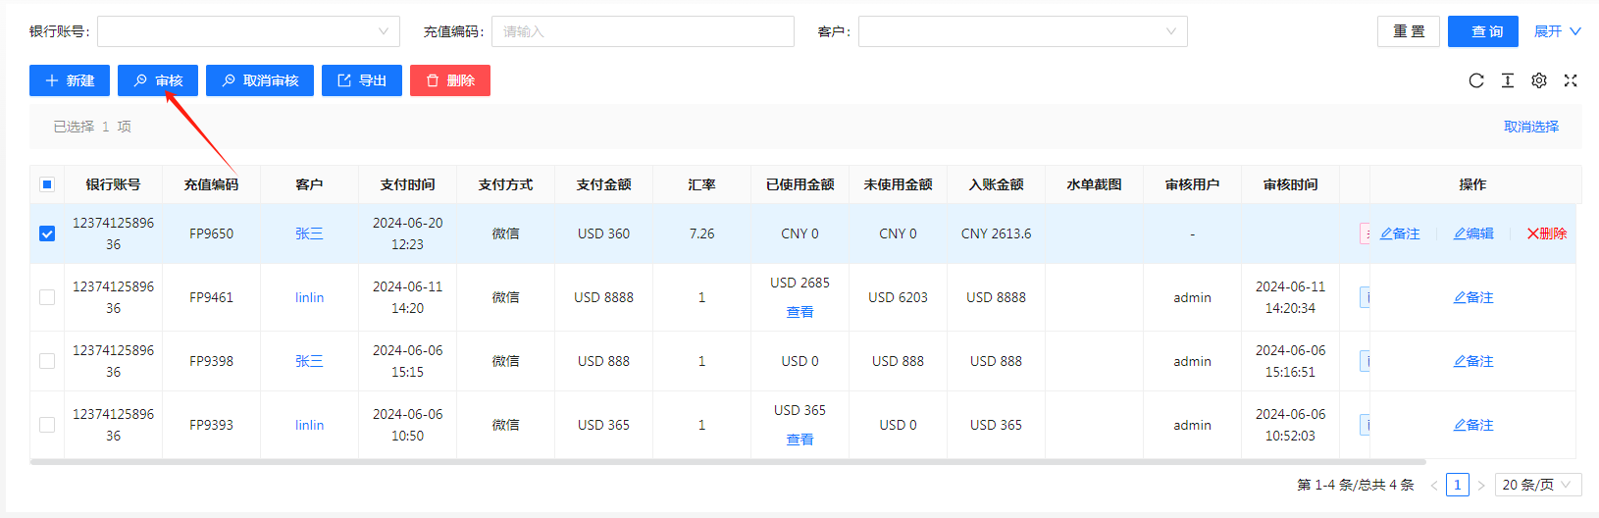Uncheck the checkbox for row FP9650
The width and height of the screenshot is (1599, 518).
coord(47,233)
